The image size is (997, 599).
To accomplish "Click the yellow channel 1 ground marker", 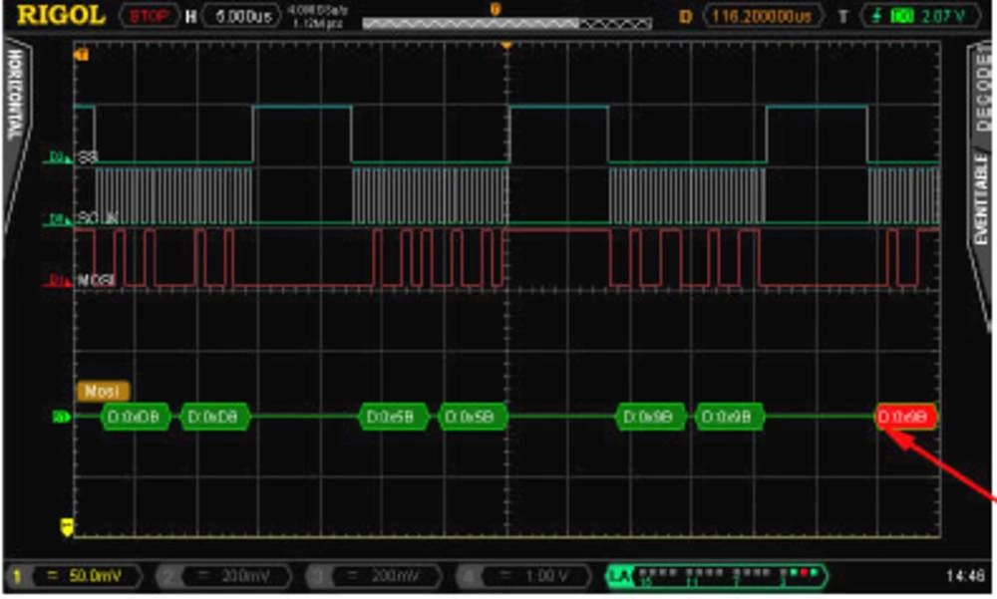I will tap(68, 524).
